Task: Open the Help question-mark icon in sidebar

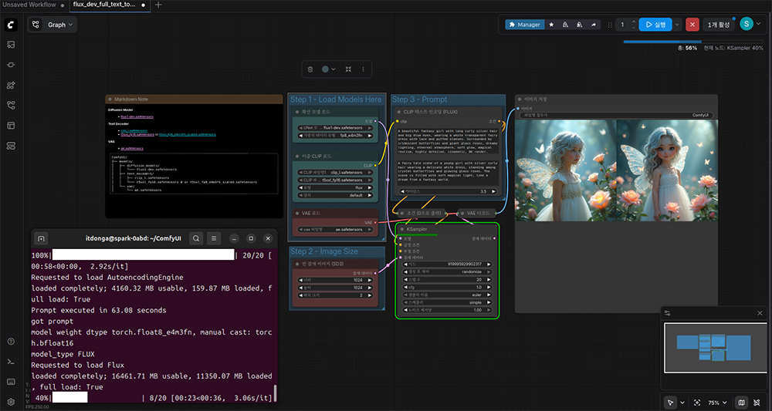Action: 11,341
